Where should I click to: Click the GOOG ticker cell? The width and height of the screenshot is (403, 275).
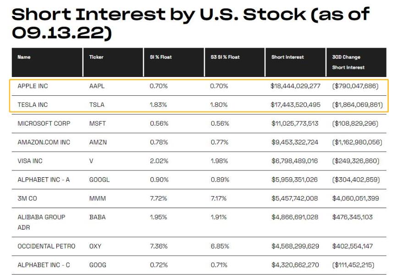(x=98, y=265)
